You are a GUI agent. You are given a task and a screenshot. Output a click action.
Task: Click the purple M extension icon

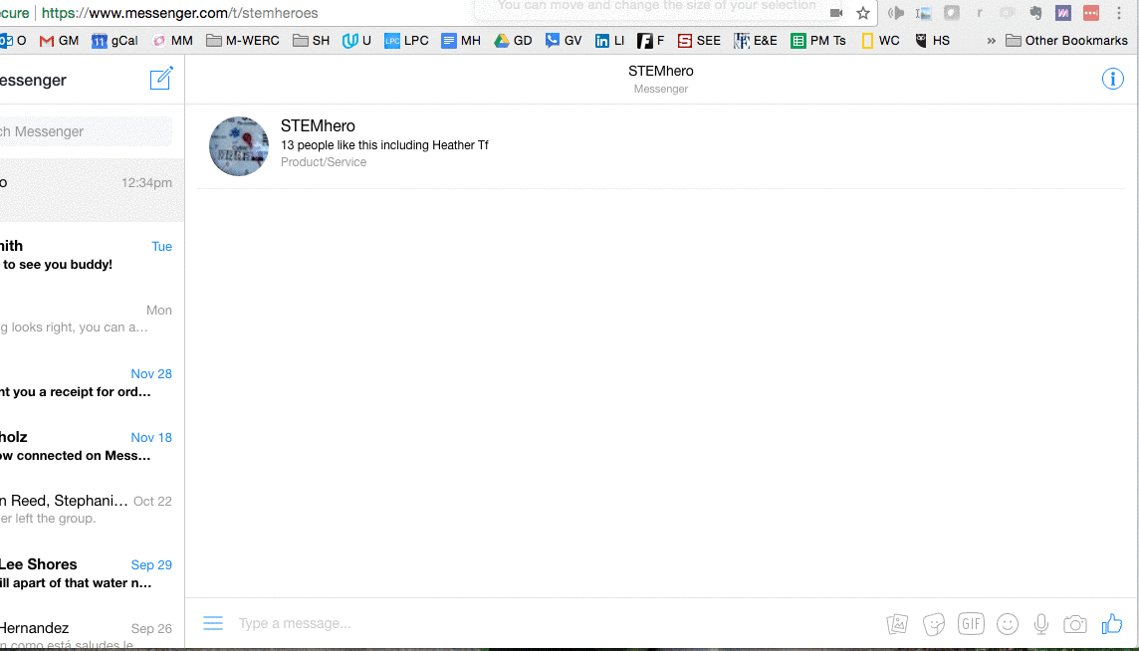[x=1062, y=13]
